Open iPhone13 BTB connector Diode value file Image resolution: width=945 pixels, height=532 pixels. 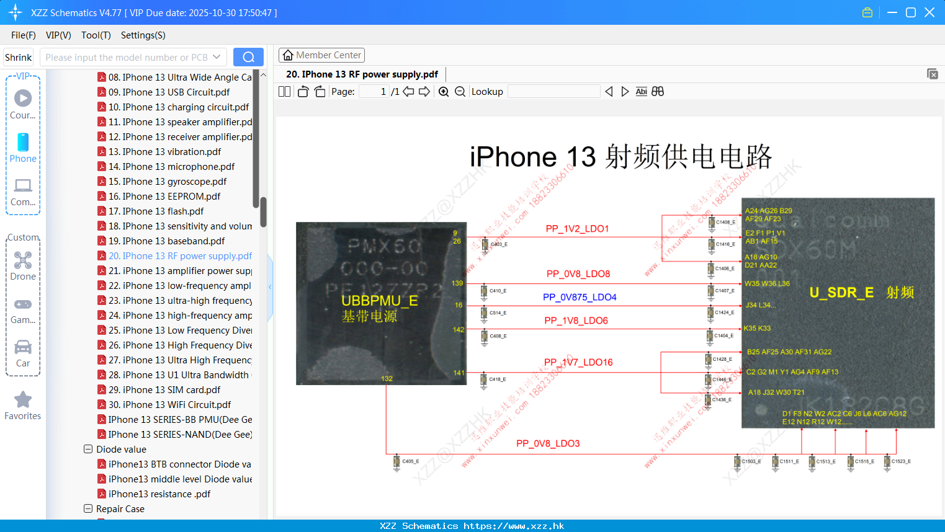click(x=174, y=464)
